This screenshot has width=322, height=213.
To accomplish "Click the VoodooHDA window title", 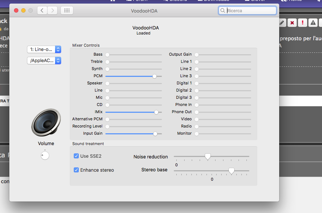I will point(144,11).
